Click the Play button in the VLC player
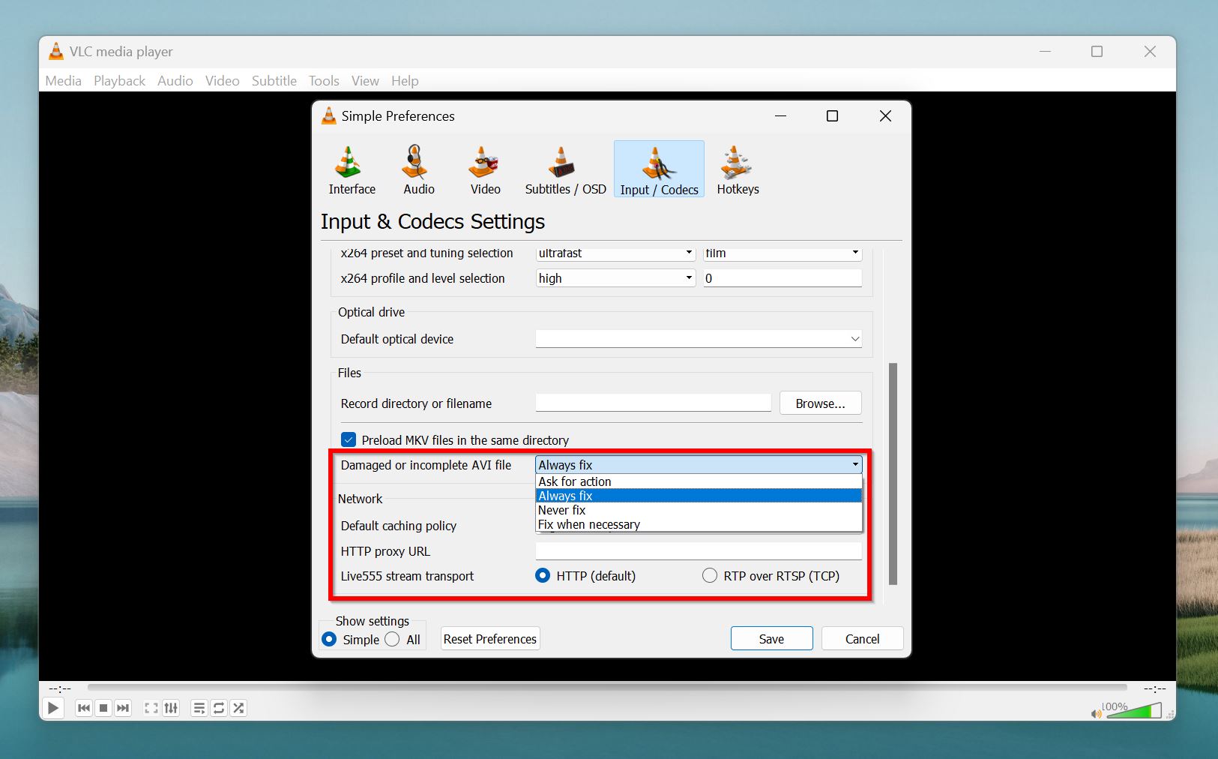Image resolution: width=1218 pixels, height=759 pixels. 53,708
